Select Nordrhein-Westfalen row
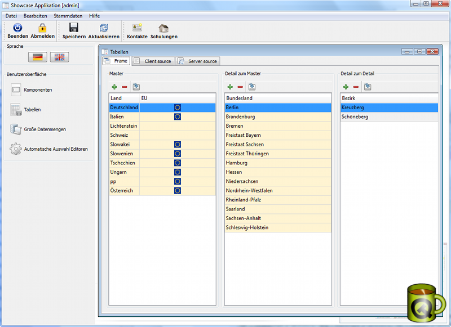The image size is (451, 327). point(278,191)
